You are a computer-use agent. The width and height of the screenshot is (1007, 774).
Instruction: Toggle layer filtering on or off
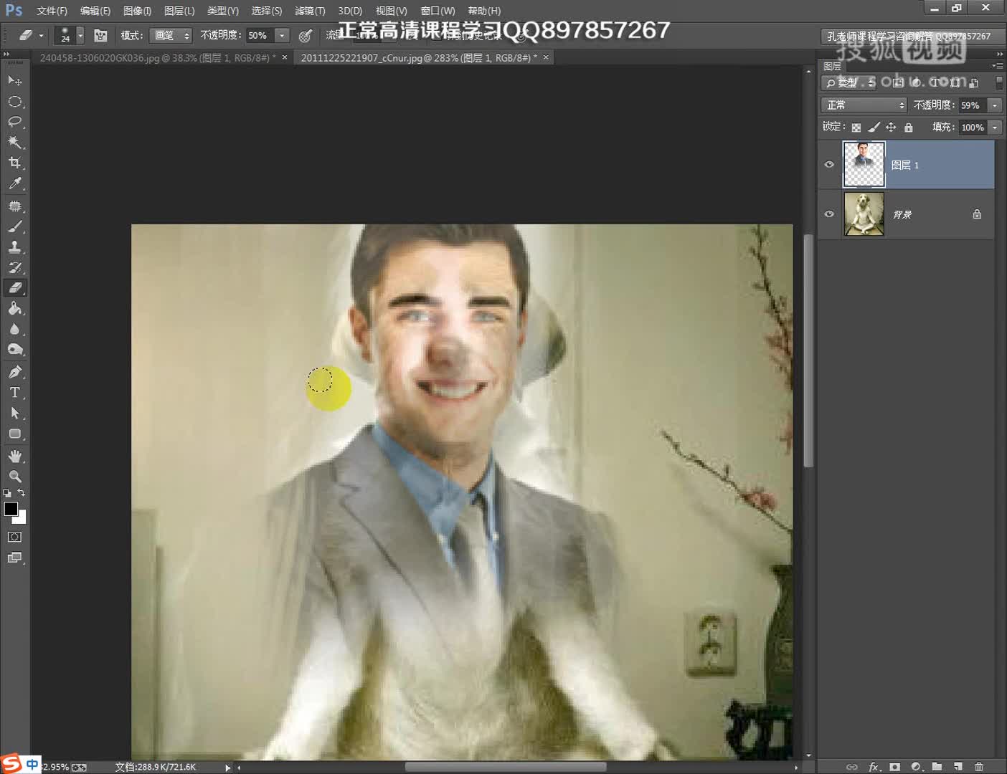point(999,82)
